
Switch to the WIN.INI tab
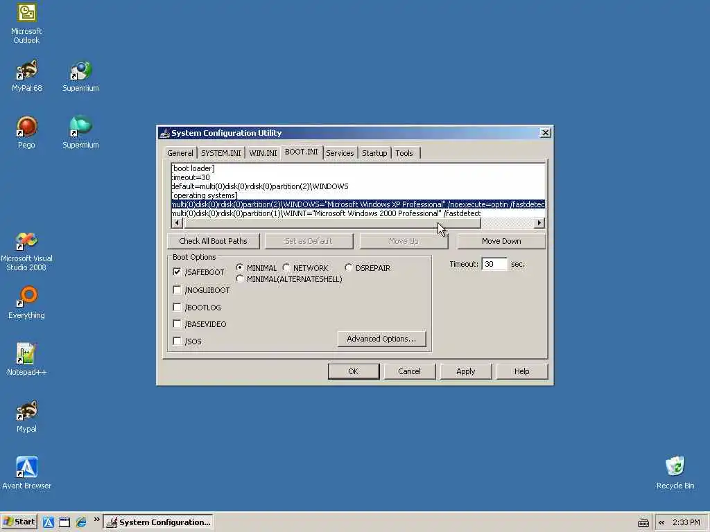(x=263, y=153)
